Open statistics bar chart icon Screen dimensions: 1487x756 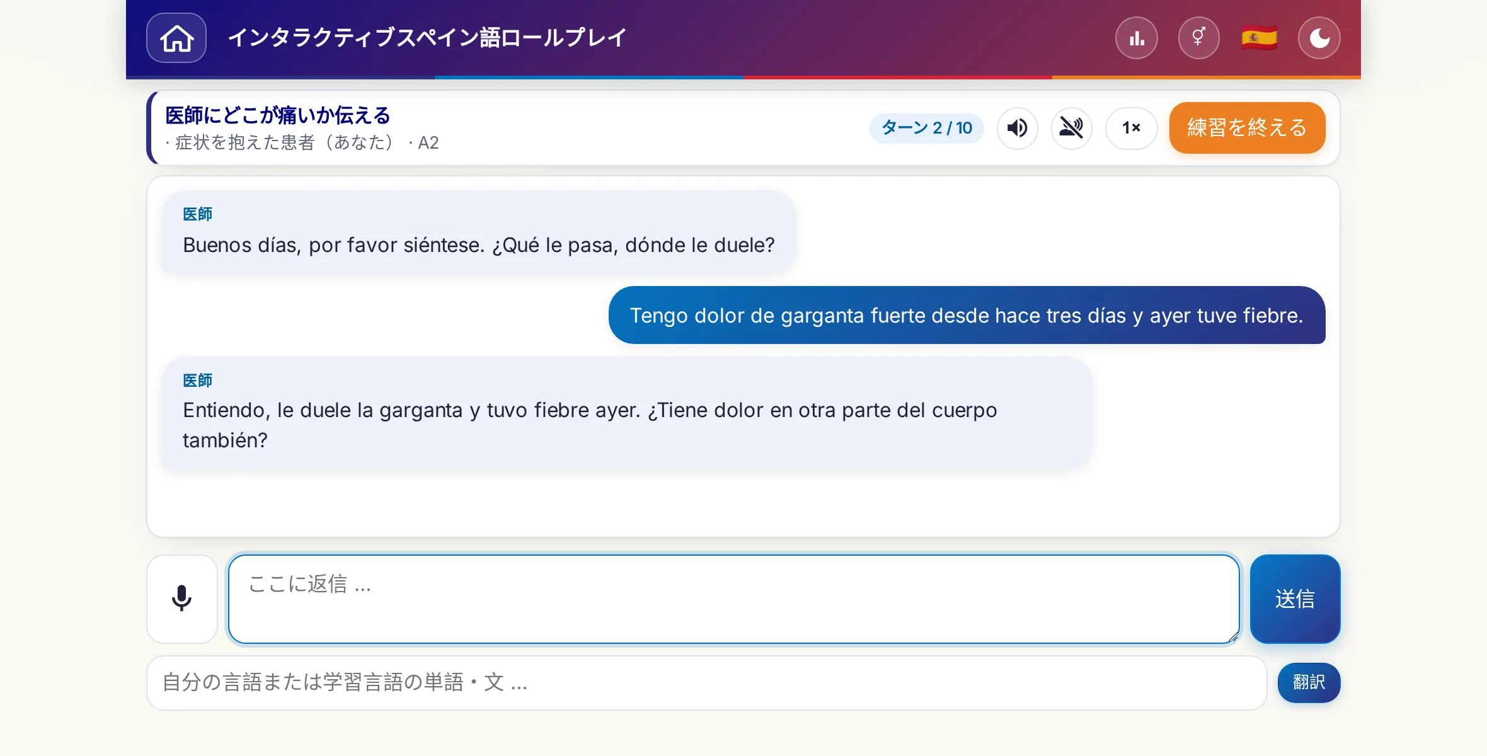[1137, 38]
